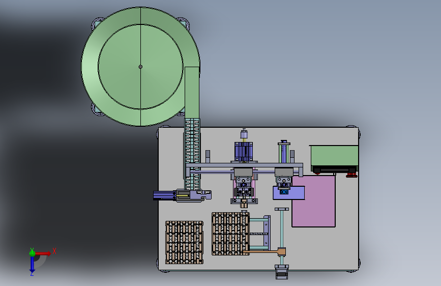Select the right tan parts tray
The height and width of the screenshot is (286, 441).
pos(230,234)
